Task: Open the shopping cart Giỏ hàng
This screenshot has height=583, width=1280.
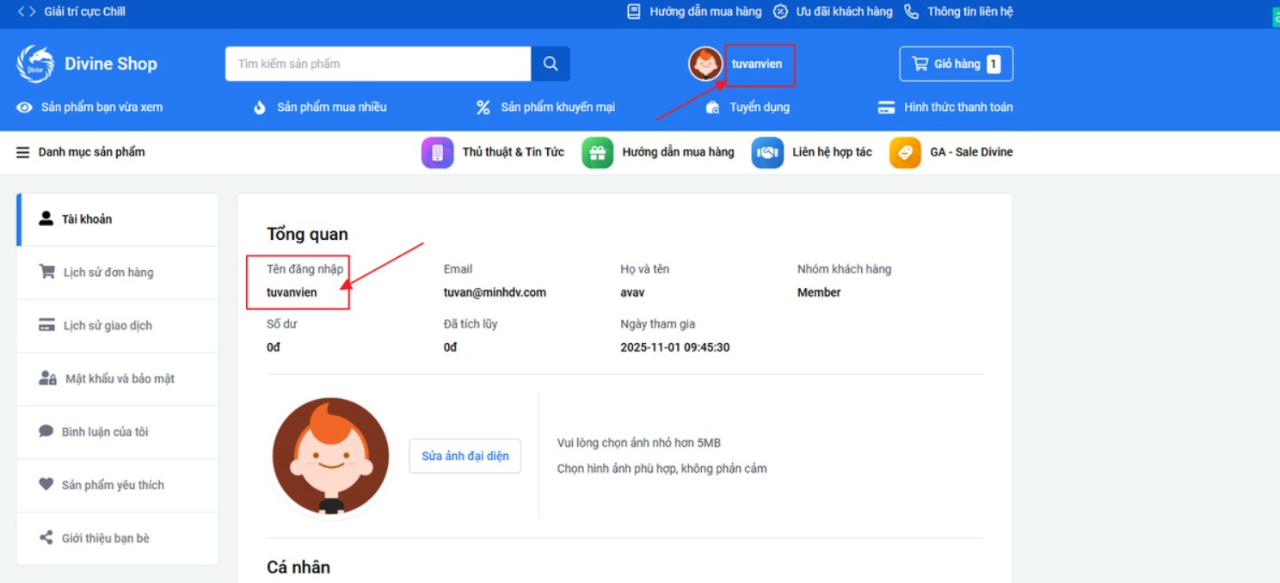Action: (956, 64)
